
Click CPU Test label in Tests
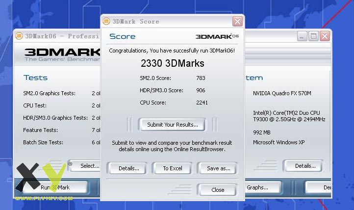click(35, 105)
